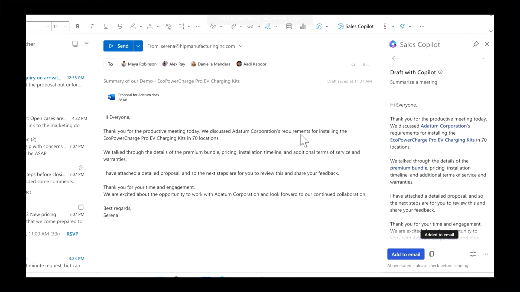Expand the Send options dropdown arrow

click(x=138, y=46)
